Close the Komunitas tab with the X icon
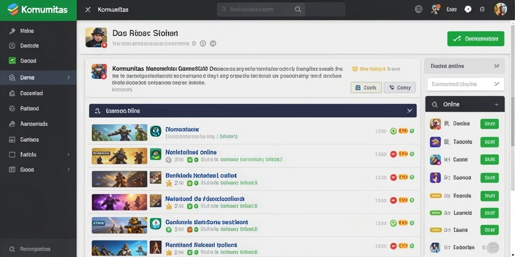 (x=88, y=10)
